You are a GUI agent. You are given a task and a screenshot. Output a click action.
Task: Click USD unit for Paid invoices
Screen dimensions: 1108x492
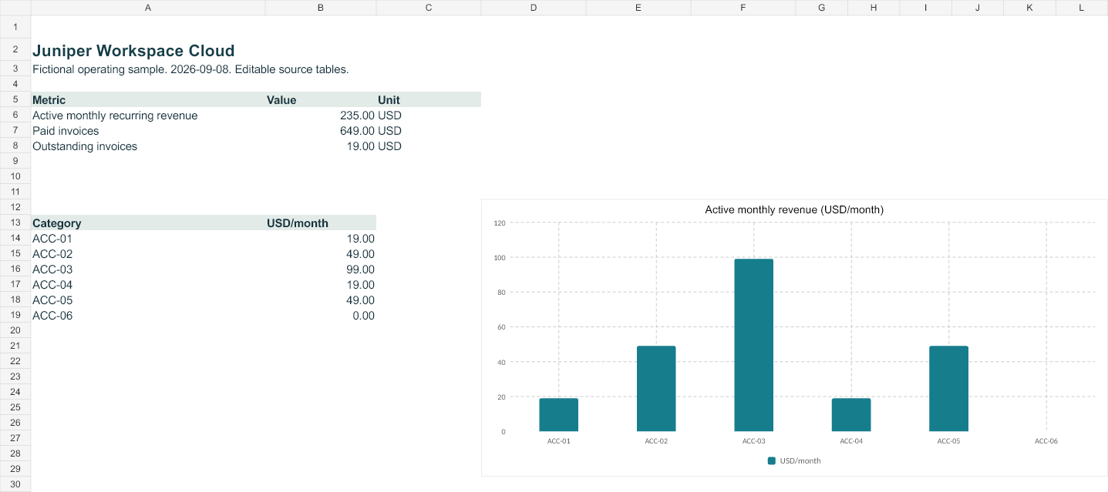pyautogui.click(x=429, y=131)
